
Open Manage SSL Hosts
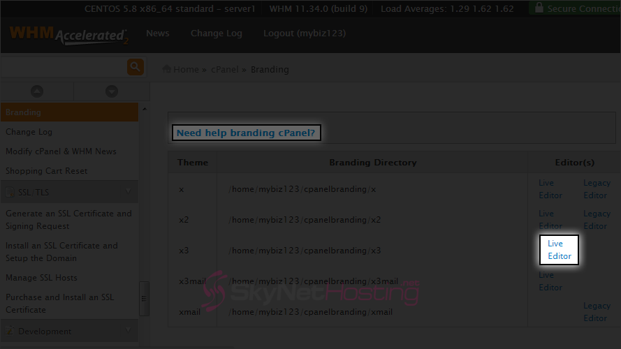click(x=41, y=278)
